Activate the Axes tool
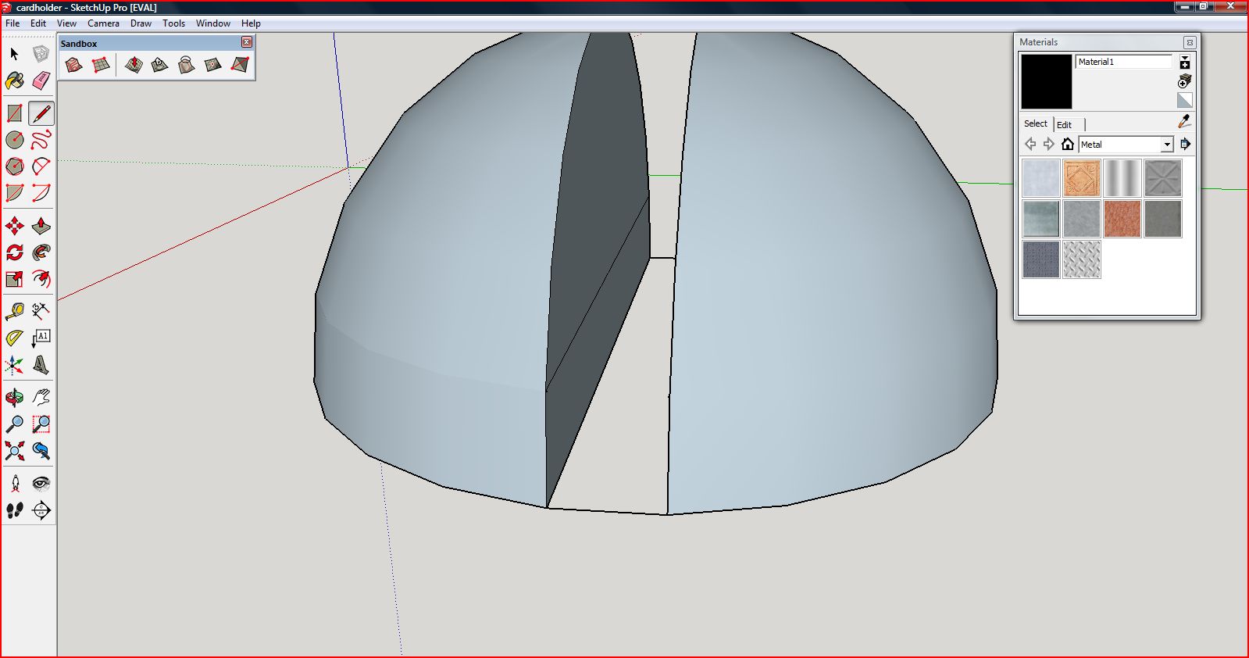The image size is (1249, 658). point(15,365)
